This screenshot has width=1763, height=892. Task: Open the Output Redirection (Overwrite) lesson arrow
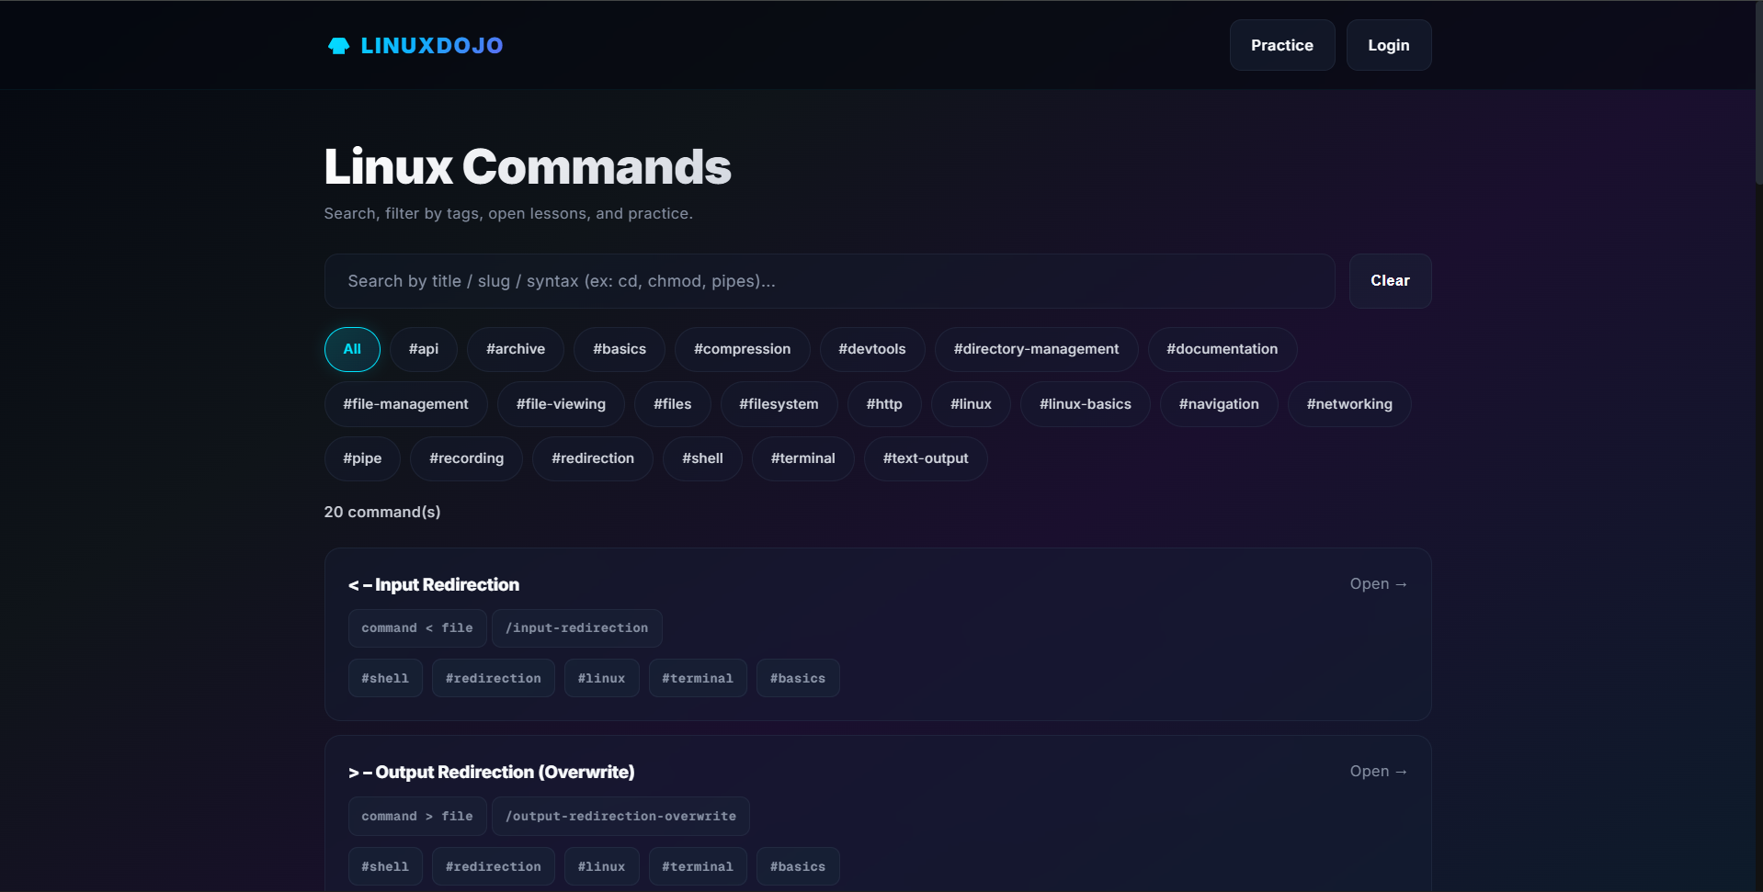click(x=1377, y=772)
